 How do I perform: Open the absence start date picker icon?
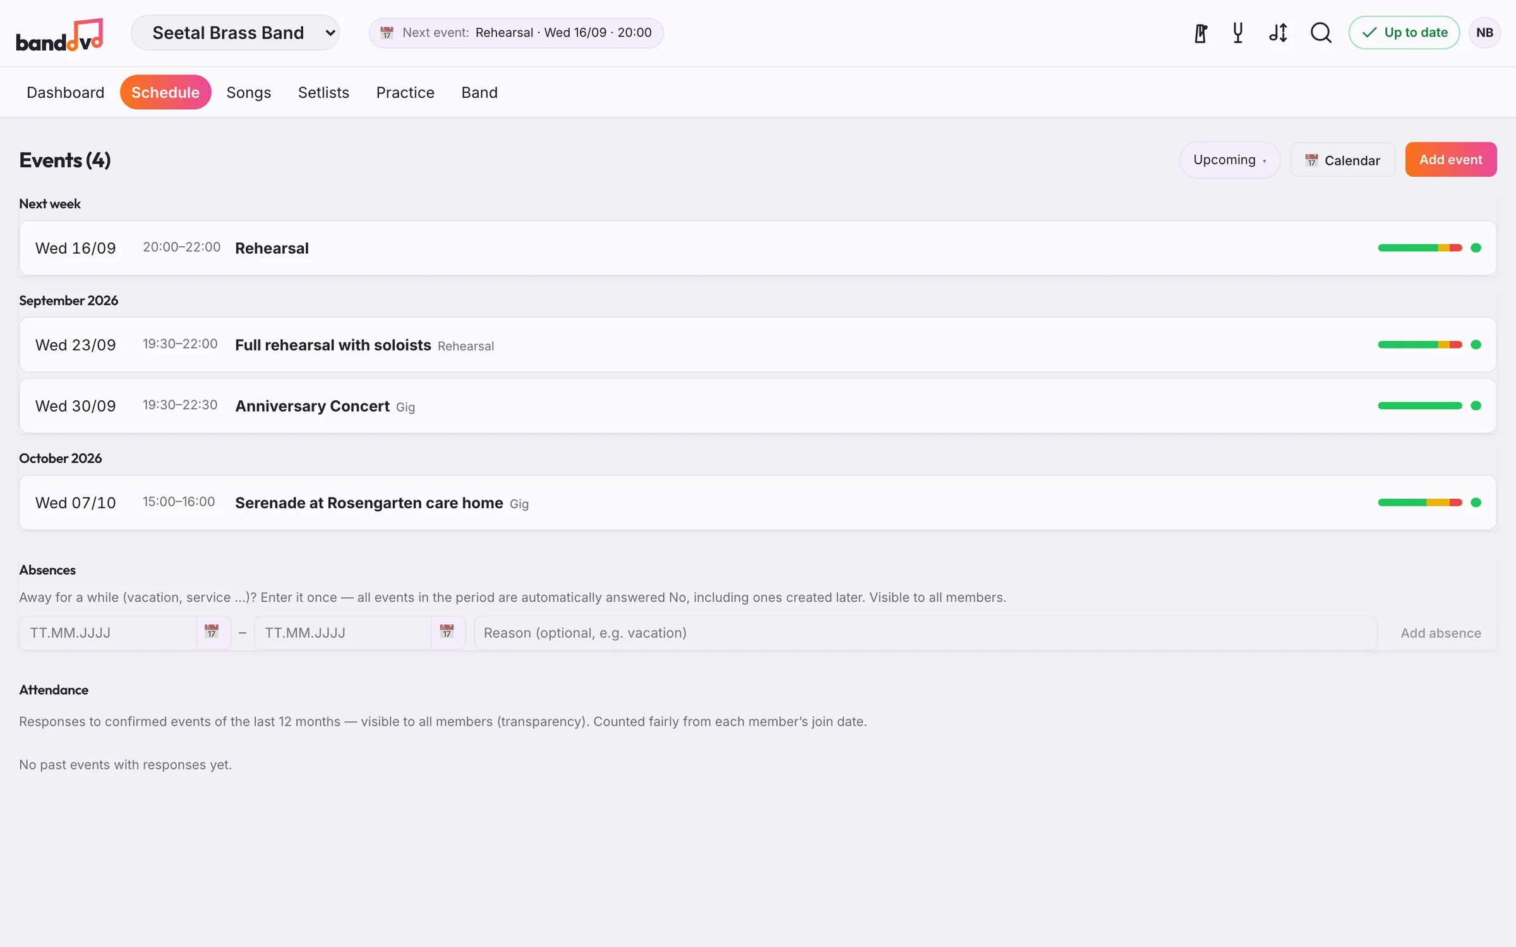(x=212, y=632)
